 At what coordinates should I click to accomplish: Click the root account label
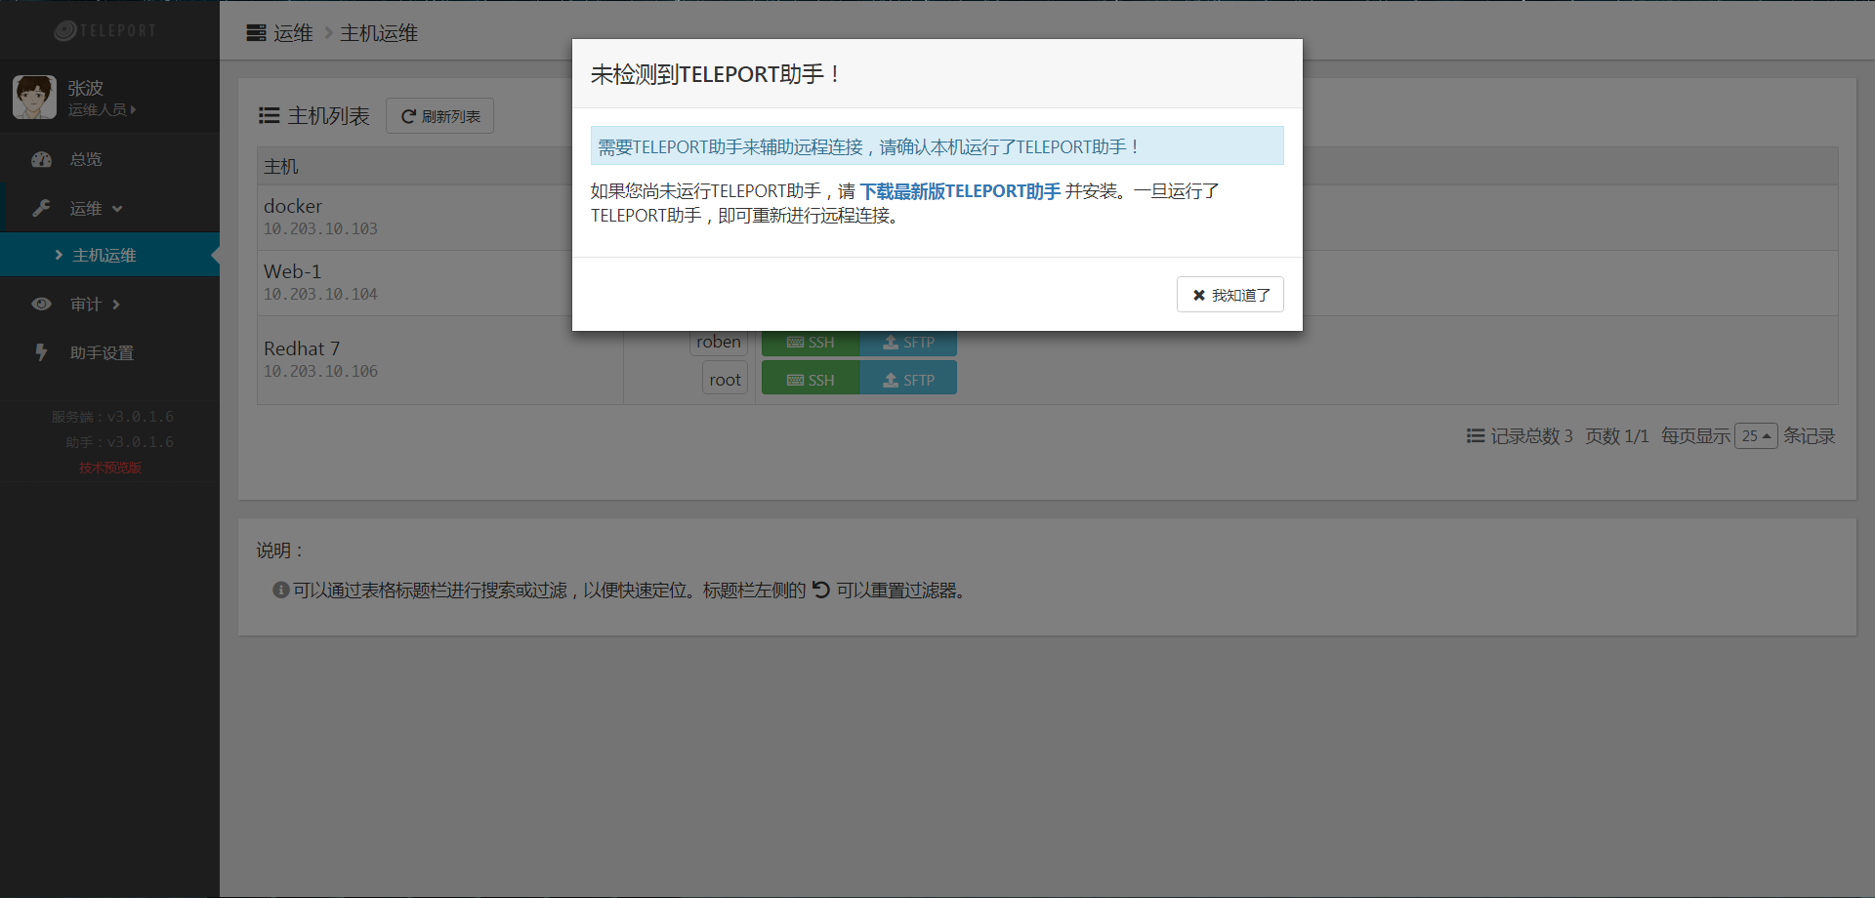point(726,380)
